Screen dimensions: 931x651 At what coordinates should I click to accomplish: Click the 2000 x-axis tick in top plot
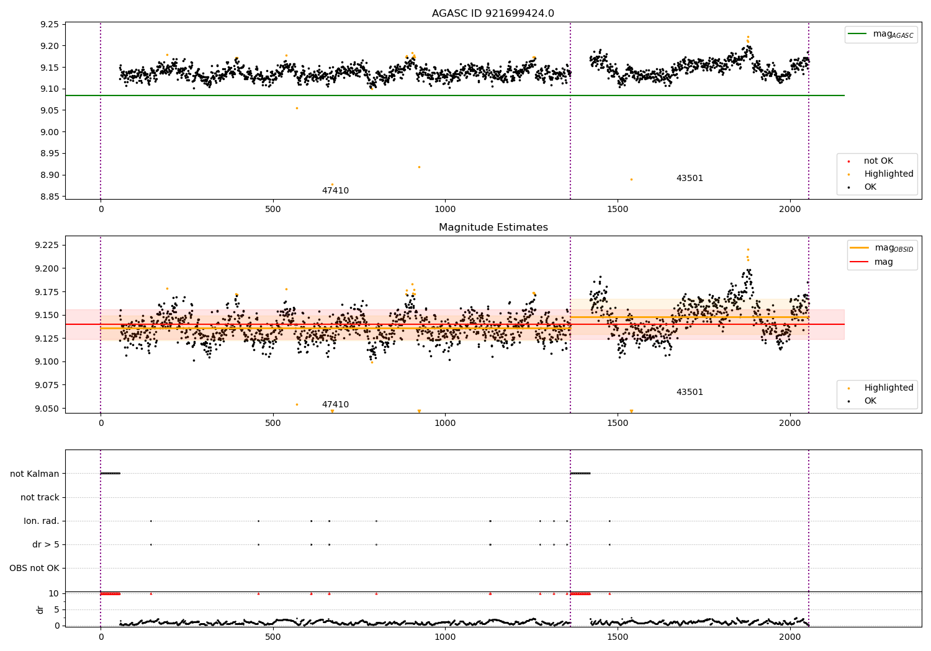[790, 209]
